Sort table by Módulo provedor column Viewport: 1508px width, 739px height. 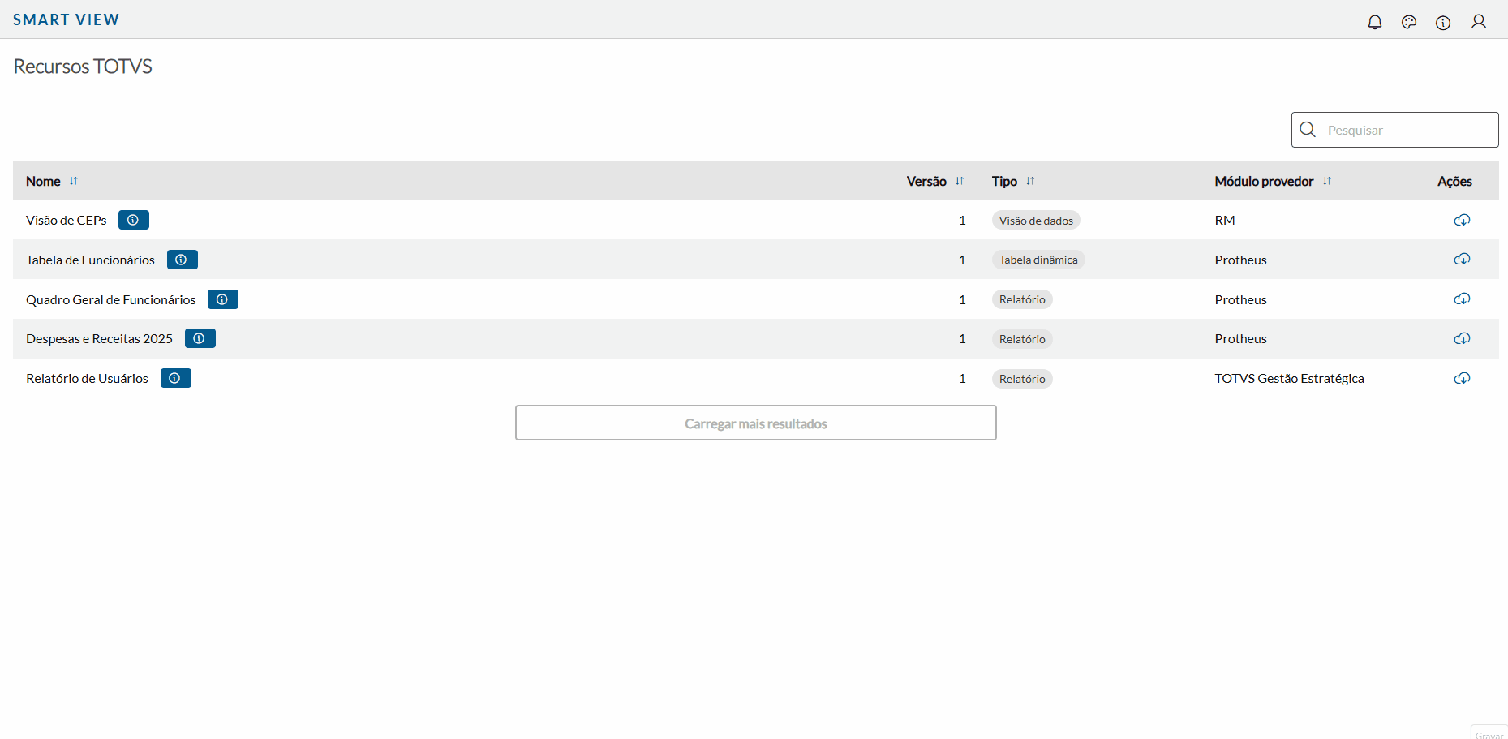click(x=1327, y=181)
